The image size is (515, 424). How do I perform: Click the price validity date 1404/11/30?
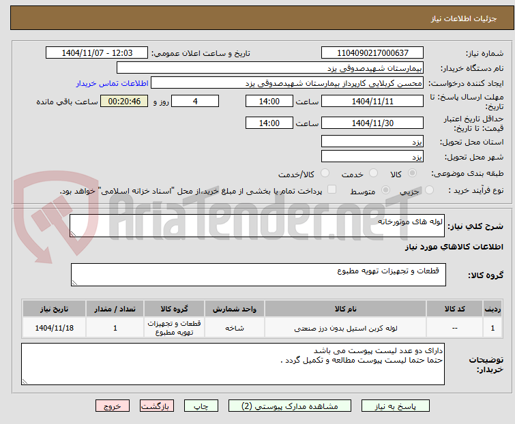tap(372, 123)
